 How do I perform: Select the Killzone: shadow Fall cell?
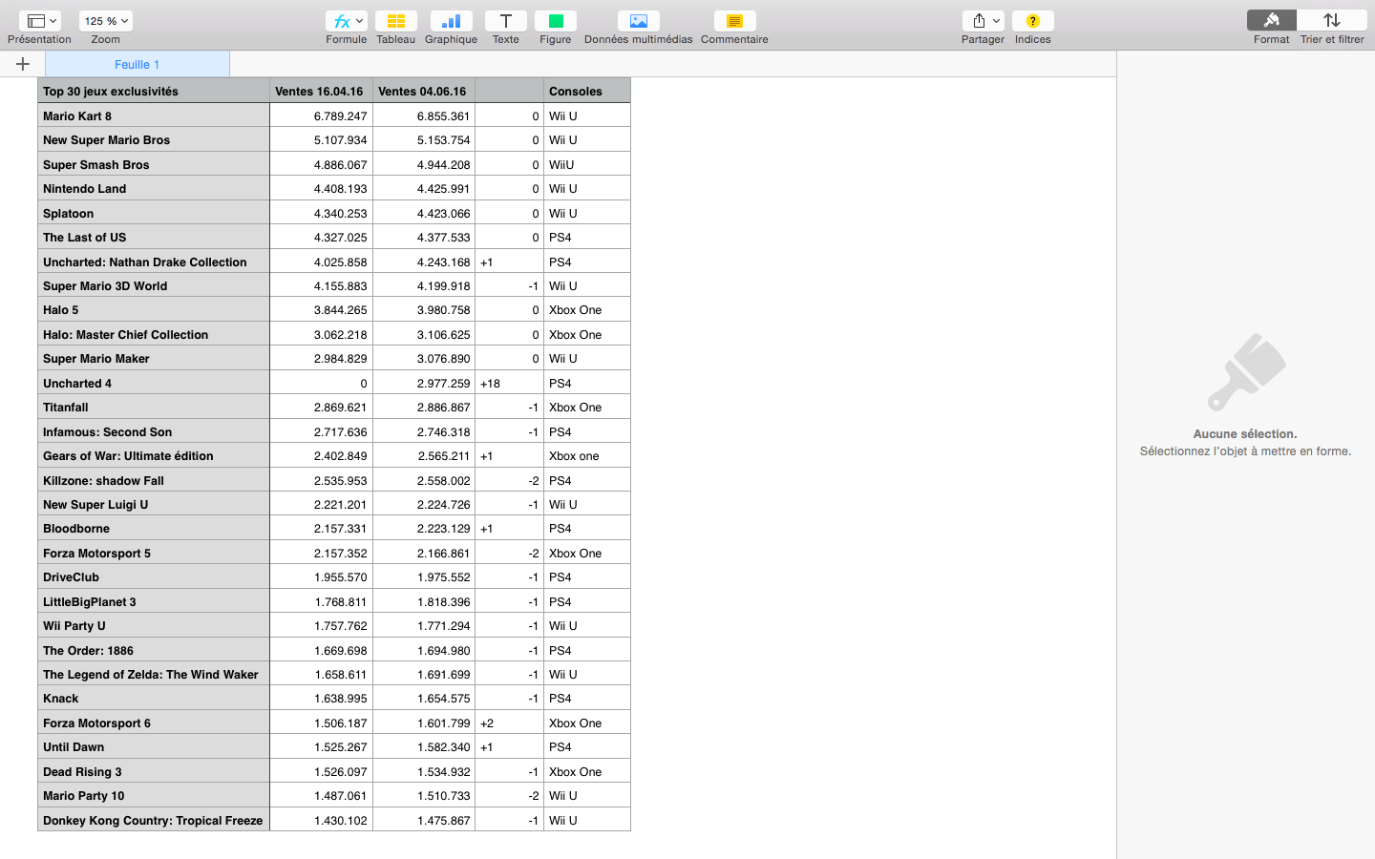point(154,480)
